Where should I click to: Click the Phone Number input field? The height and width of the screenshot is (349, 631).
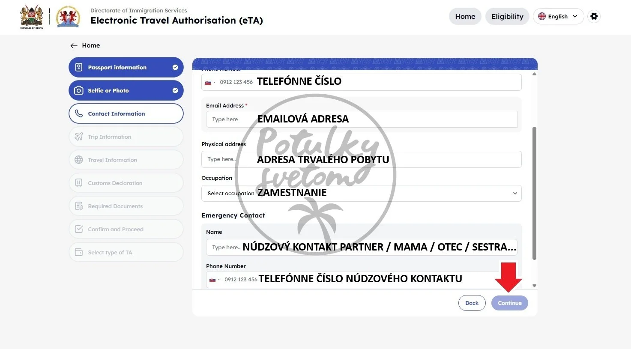361,82
